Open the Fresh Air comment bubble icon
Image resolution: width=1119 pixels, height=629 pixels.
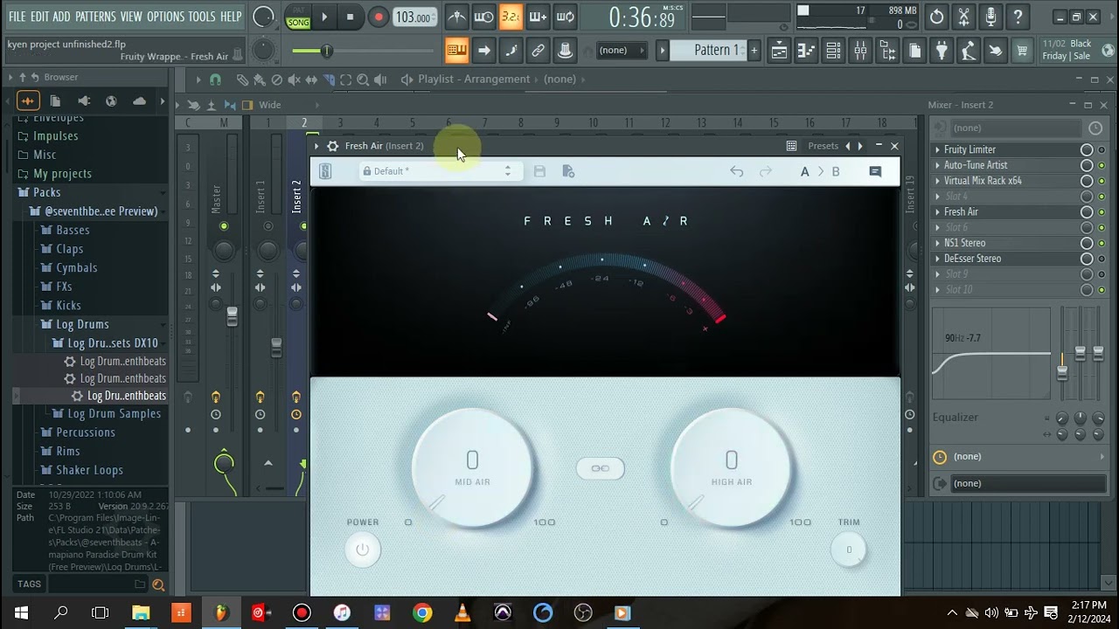tap(875, 171)
